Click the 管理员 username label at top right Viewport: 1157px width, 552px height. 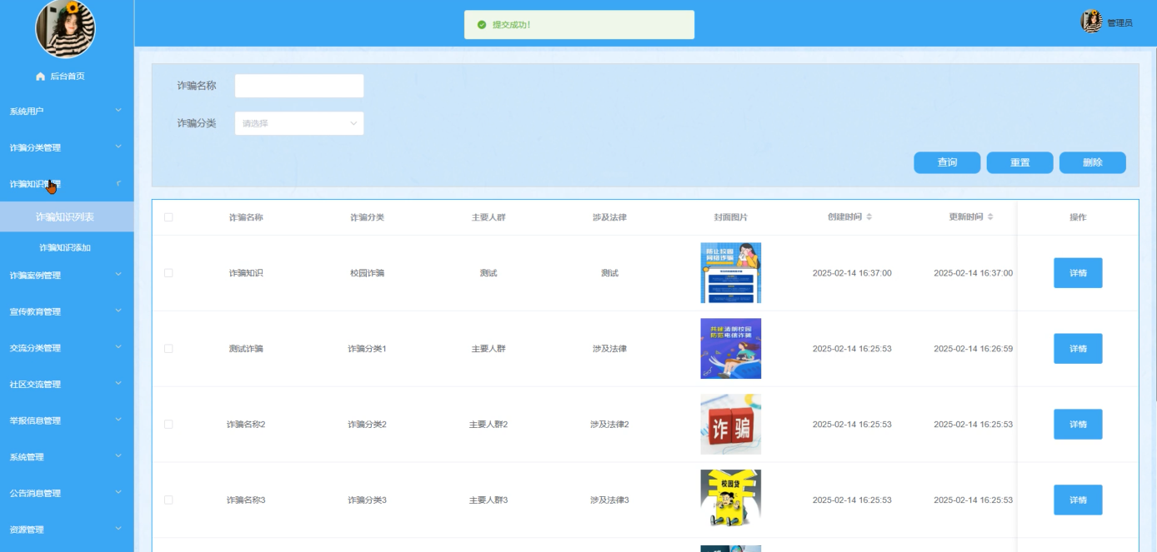pos(1119,23)
